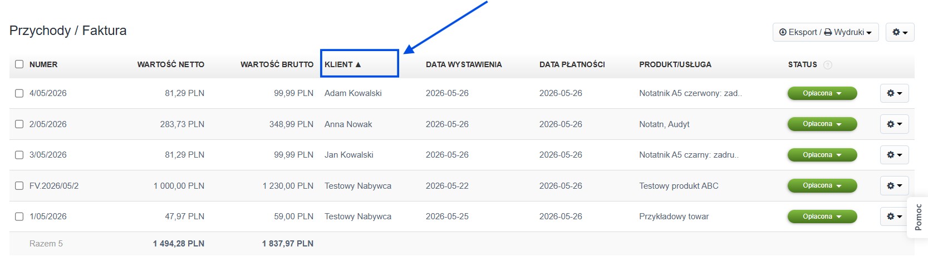Click the product Testowy produkt ABC
The height and width of the screenshot is (262, 928).
click(x=679, y=186)
